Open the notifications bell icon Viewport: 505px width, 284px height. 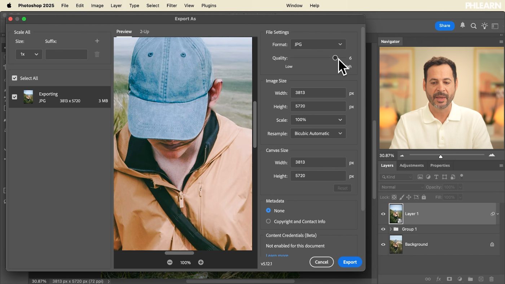462,26
